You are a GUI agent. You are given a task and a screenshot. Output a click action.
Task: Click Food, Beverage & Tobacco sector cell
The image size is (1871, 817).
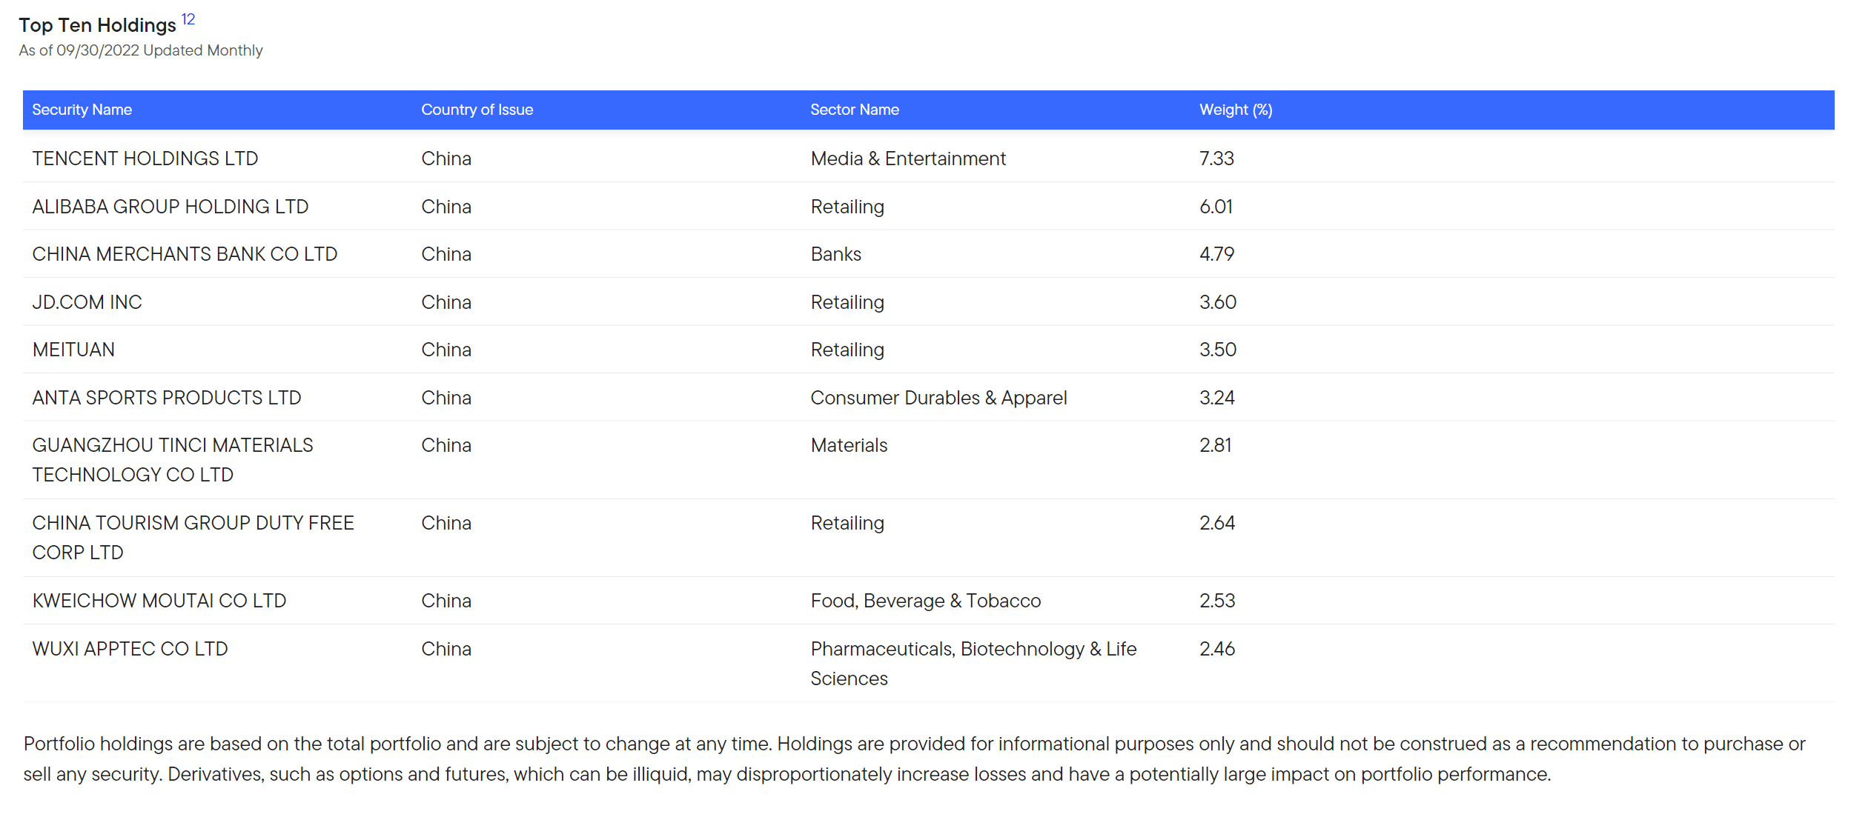point(926,601)
